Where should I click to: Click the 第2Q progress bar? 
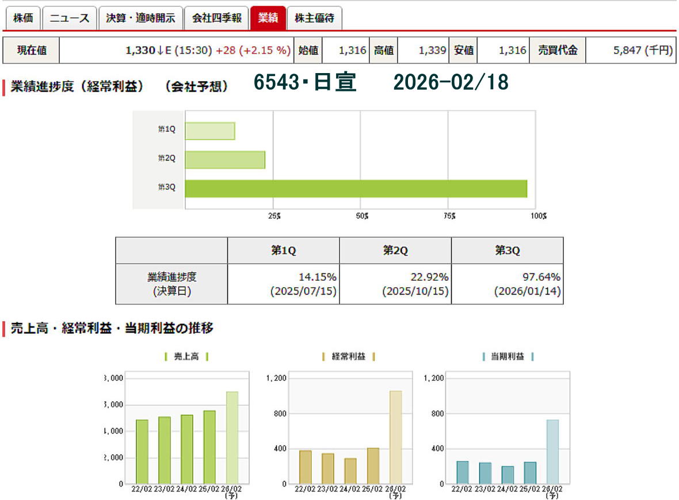coord(225,160)
